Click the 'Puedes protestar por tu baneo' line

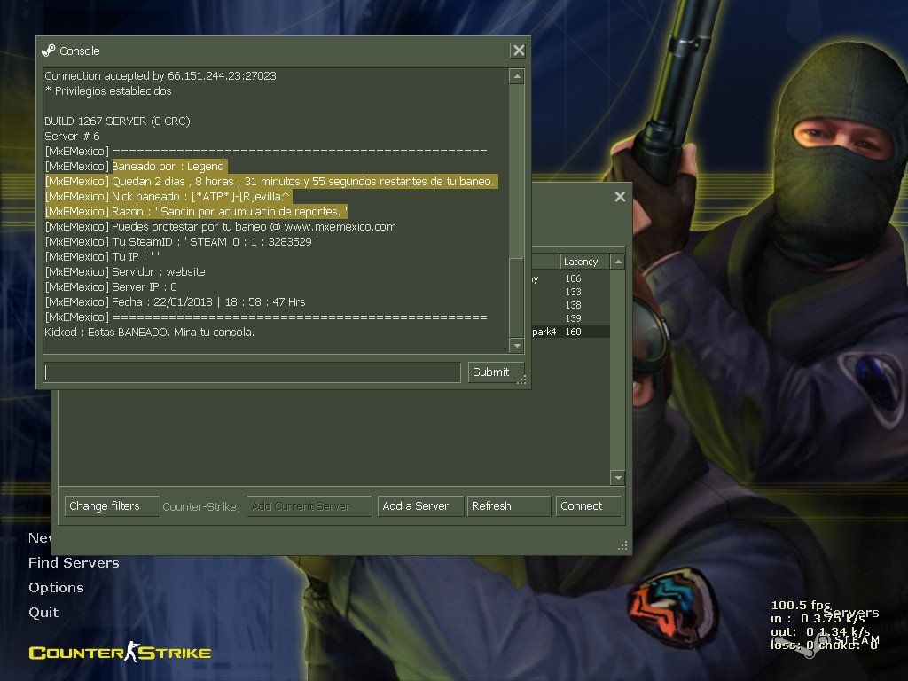[x=221, y=226]
